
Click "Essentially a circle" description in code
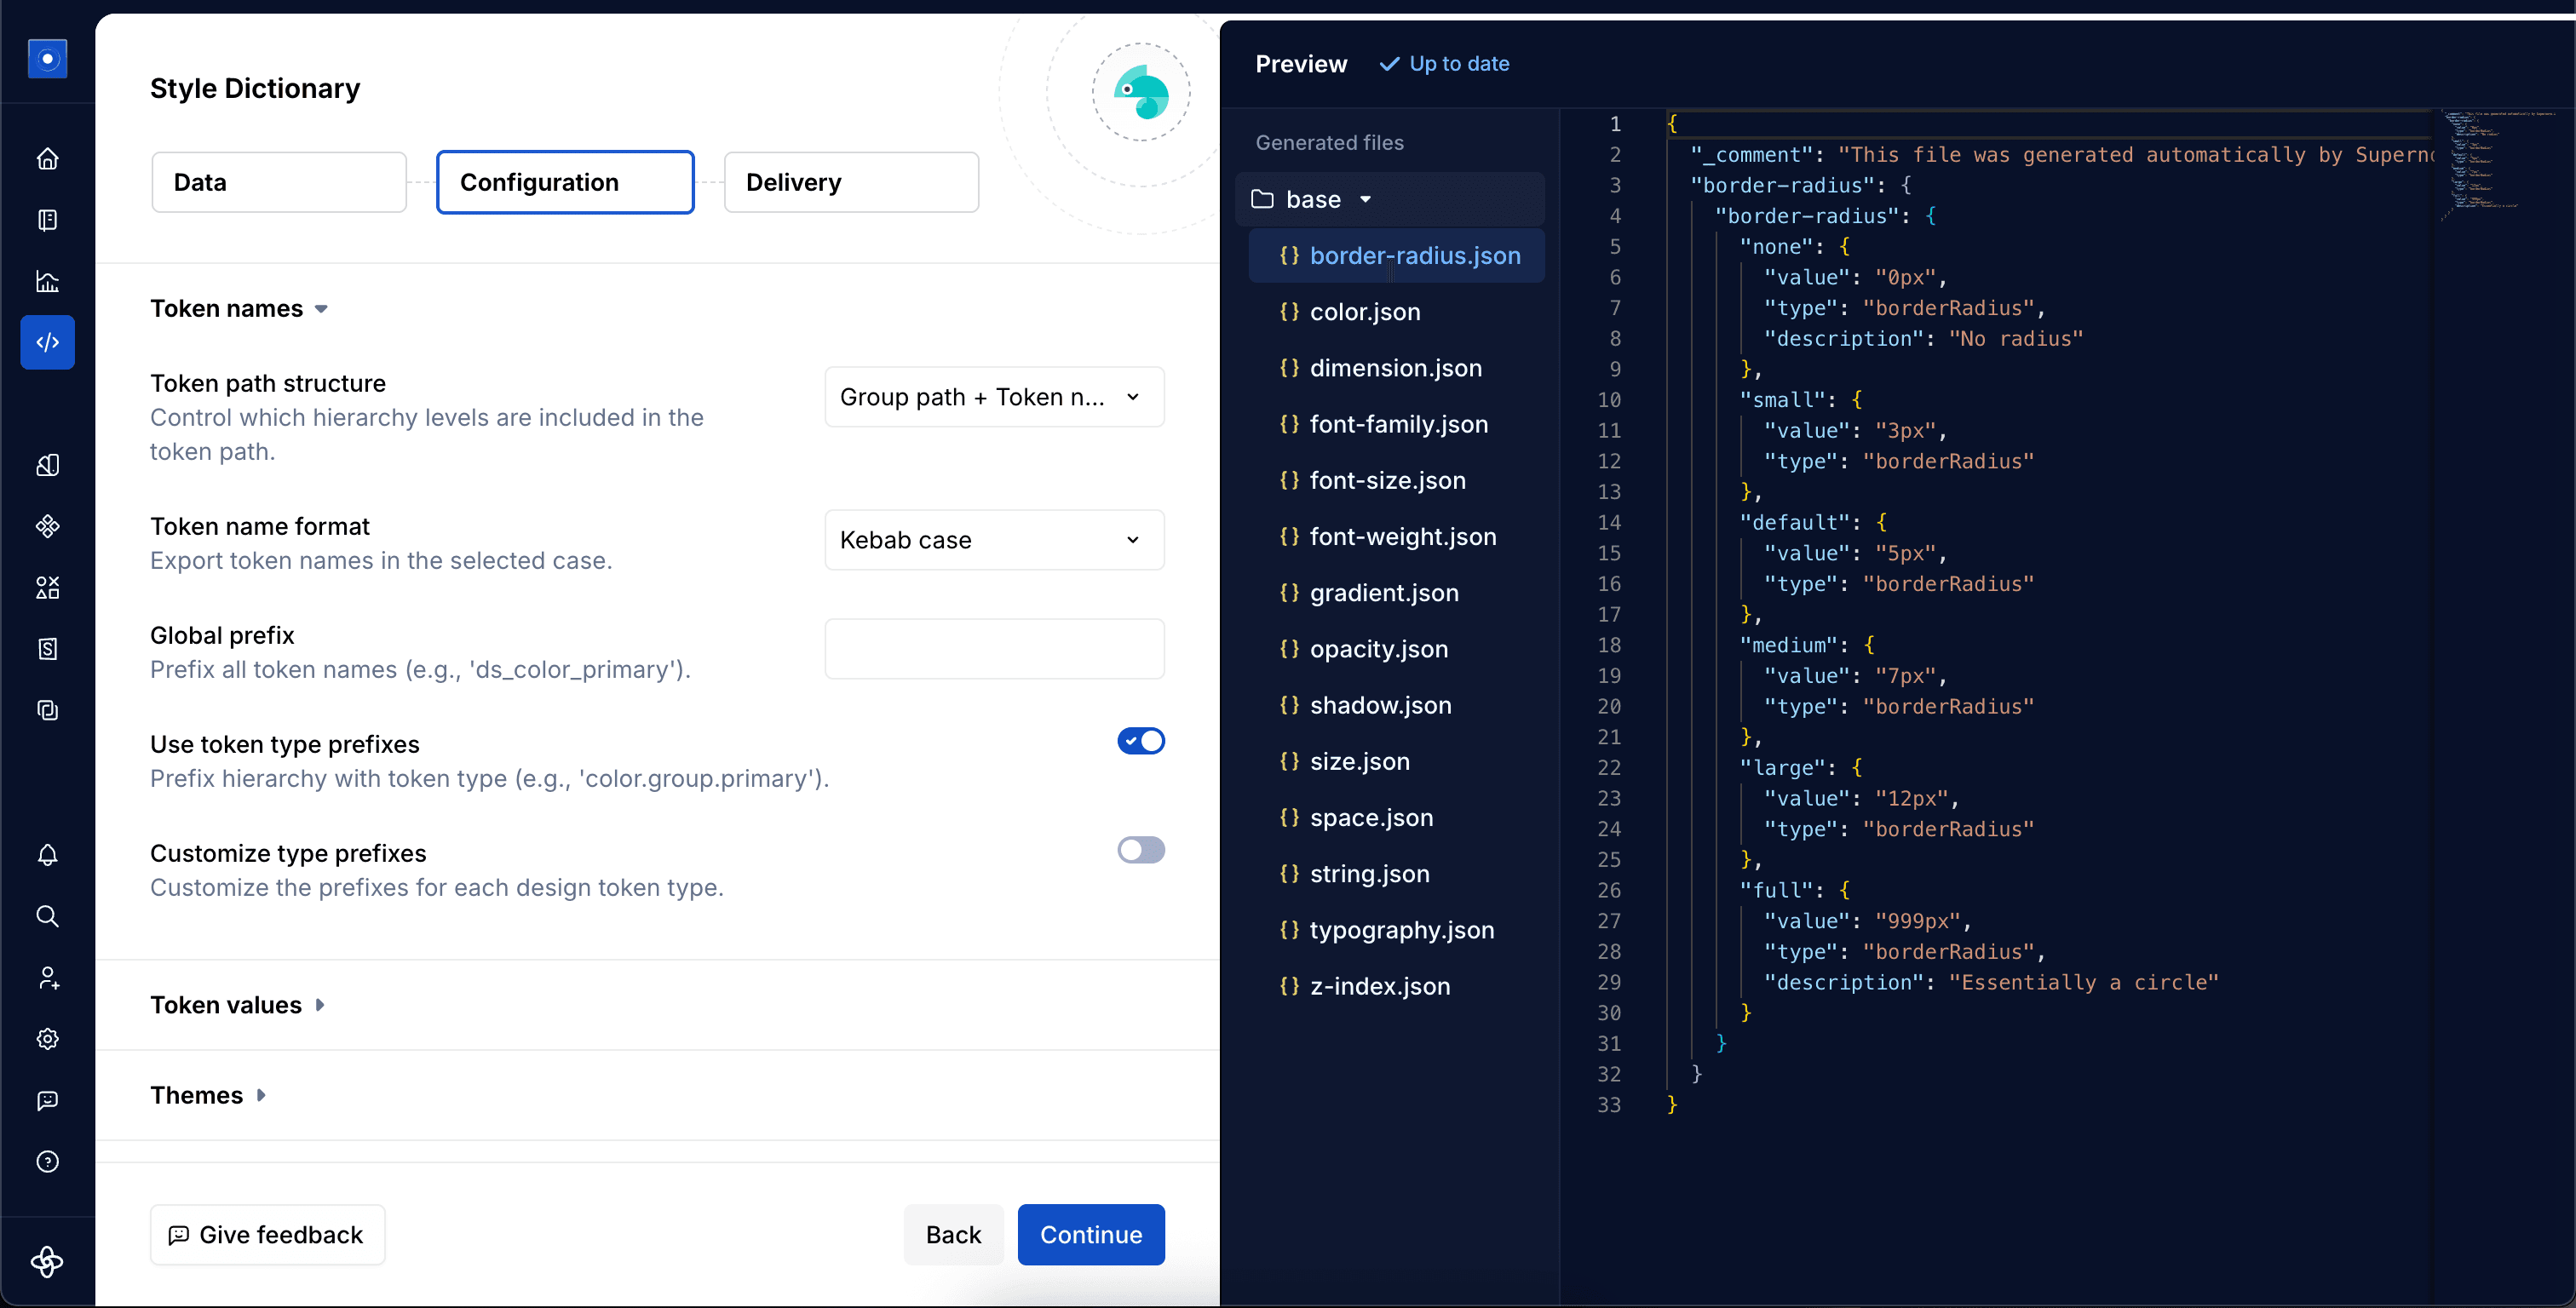2083,982
